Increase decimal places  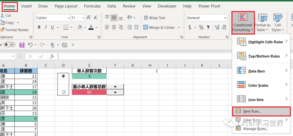[x=217, y=27]
